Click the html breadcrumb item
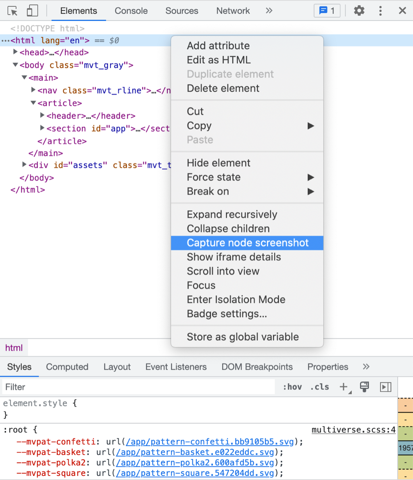 (x=14, y=348)
